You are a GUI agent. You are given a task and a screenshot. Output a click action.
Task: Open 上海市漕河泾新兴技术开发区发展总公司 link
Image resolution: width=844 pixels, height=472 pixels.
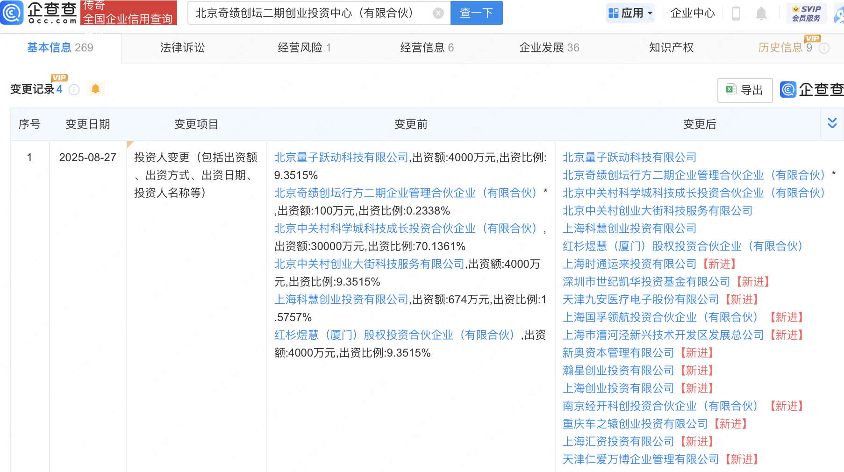(x=663, y=335)
